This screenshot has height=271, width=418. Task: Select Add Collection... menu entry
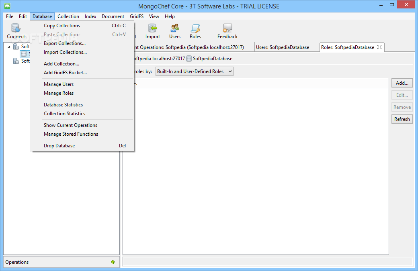[x=82, y=63]
